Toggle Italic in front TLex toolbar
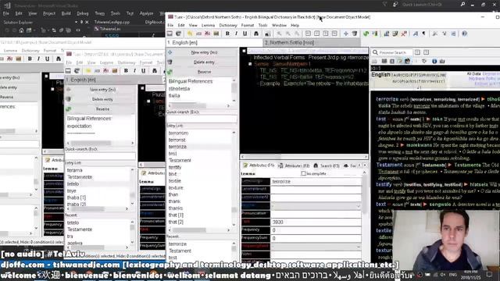Image resolution: width=500 pixels, height=281 pixels. (236, 34)
